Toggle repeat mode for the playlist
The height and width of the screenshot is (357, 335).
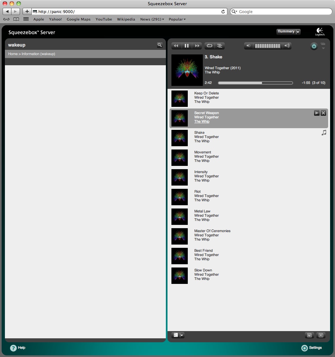209,46
